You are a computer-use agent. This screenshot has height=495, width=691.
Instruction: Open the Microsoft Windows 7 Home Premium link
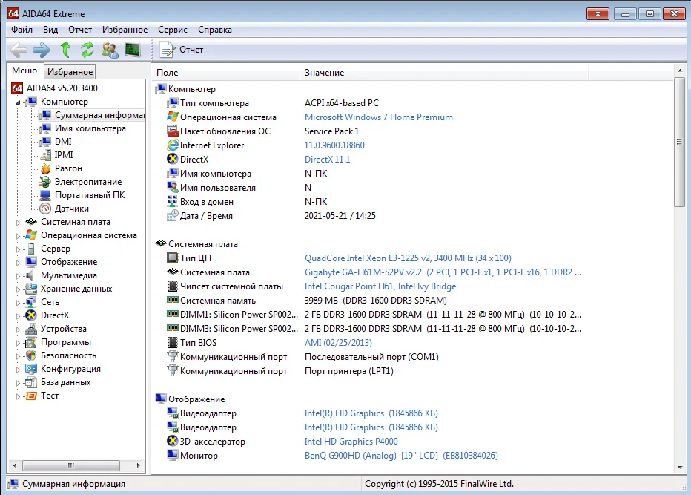click(378, 117)
